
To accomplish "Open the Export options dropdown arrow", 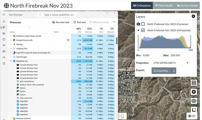I will pyautogui.click(x=174, y=71).
